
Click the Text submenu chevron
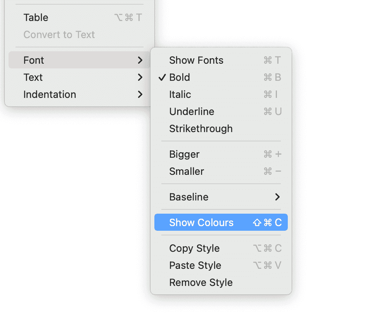pyautogui.click(x=140, y=77)
